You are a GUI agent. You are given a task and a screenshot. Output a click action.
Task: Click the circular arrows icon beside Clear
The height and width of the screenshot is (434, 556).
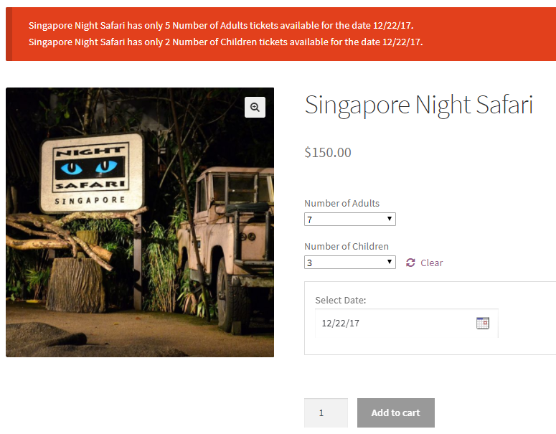pos(410,263)
